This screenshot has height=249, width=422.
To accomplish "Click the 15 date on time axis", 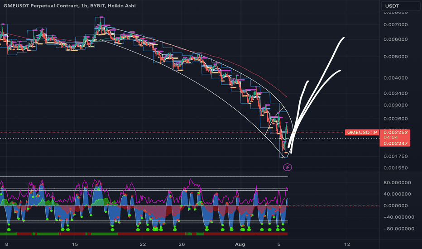I will click(x=75, y=244).
